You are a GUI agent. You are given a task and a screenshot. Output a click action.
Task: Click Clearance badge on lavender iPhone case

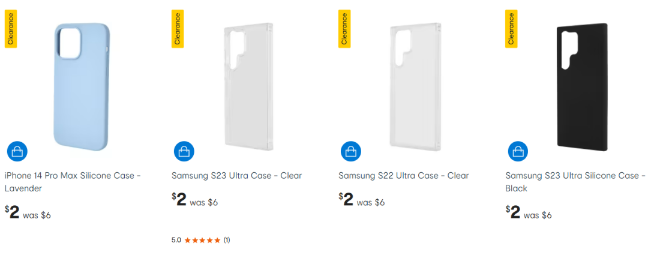[x=11, y=29]
